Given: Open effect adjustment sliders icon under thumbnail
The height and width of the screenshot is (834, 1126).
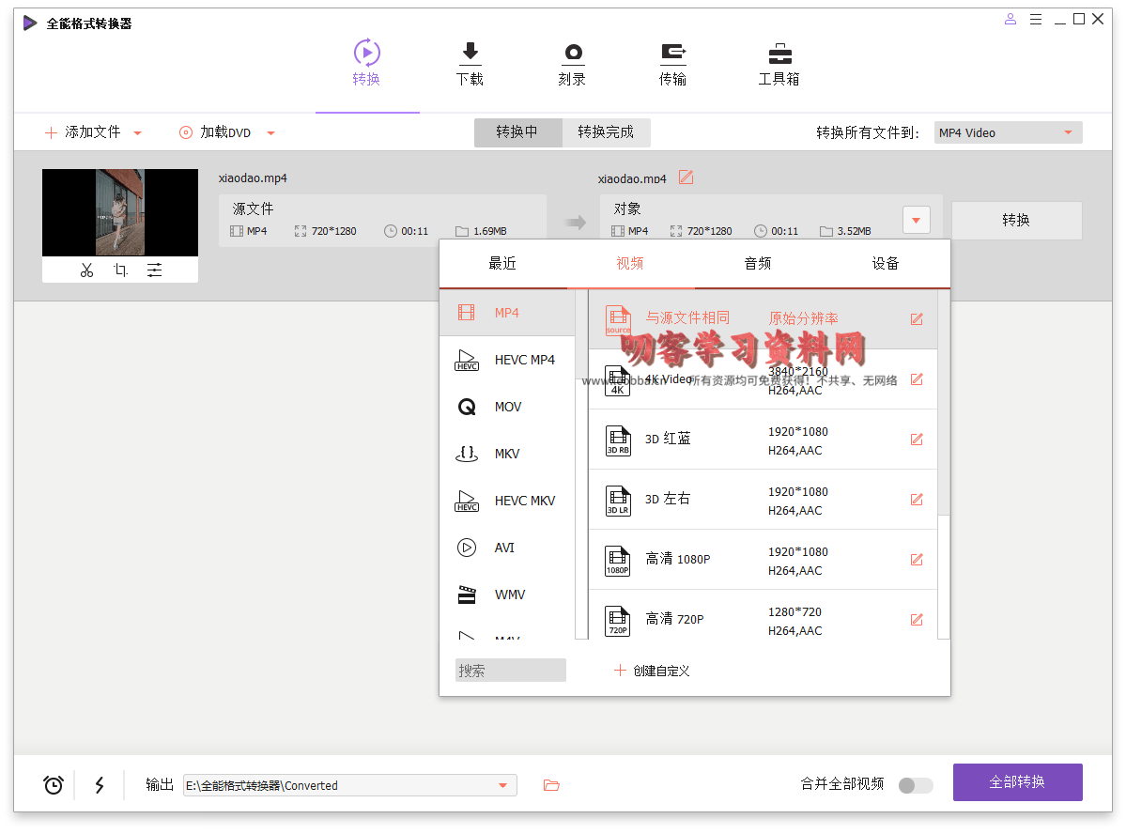Looking at the screenshot, I should [x=154, y=270].
